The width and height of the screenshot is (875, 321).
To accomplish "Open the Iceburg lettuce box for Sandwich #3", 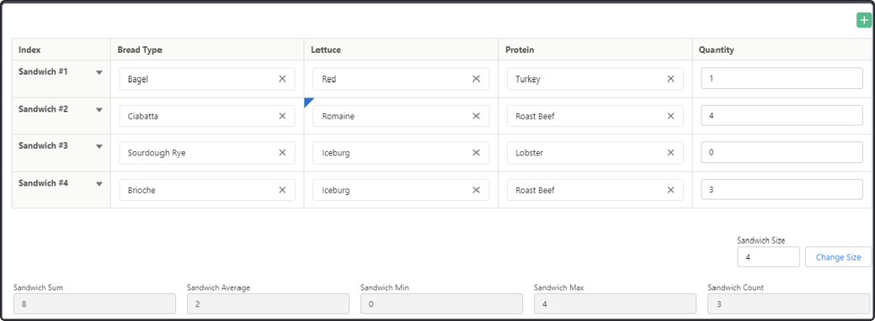I will 401,153.
